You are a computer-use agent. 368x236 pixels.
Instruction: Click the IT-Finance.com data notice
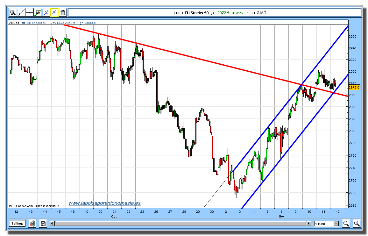(34, 206)
